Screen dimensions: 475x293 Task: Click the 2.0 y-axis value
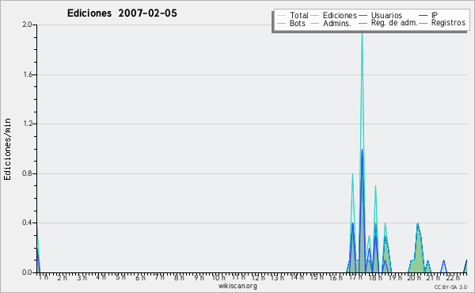point(27,25)
